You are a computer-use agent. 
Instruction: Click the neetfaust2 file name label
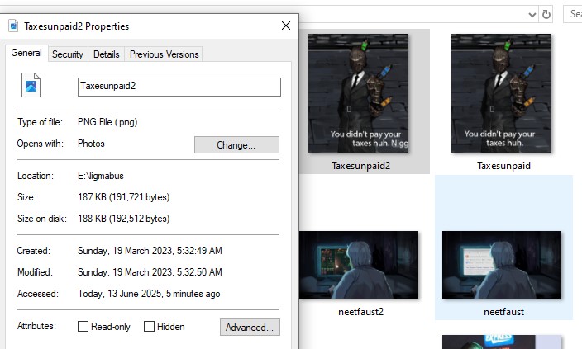pos(360,312)
